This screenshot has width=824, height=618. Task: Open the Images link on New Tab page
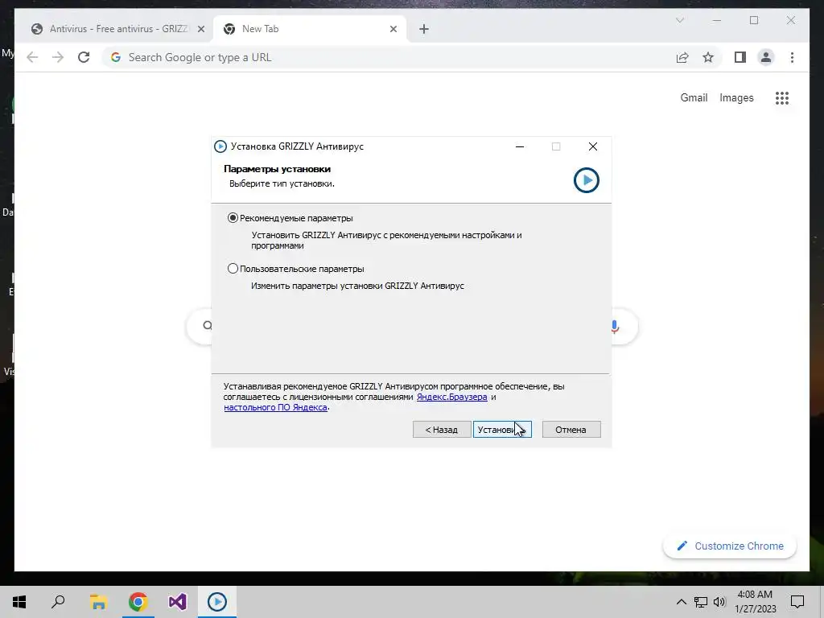coord(736,97)
